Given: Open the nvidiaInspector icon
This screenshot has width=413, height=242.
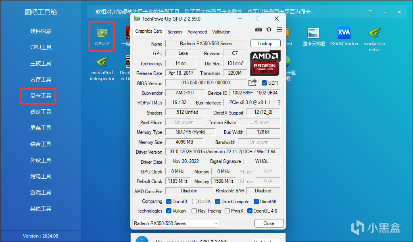Looking at the screenshot, I should (x=374, y=40).
